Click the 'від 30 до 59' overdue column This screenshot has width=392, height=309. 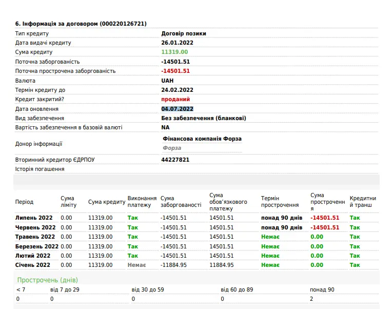(x=147, y=289)
